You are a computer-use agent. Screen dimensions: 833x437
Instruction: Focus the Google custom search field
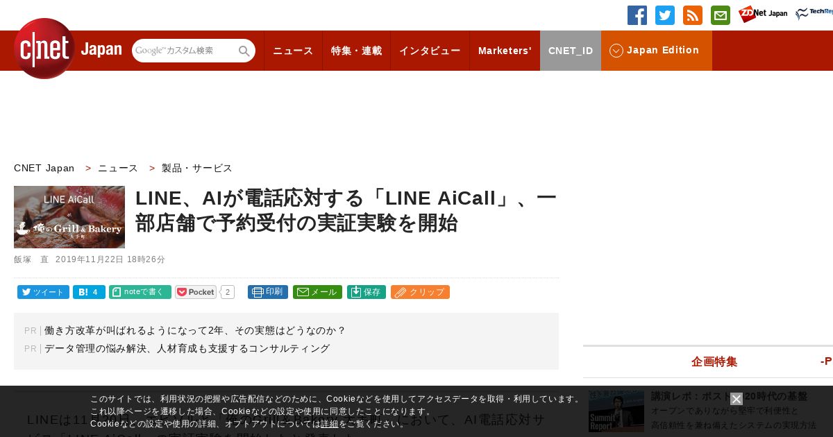pyautogui.click(x=185, y=51)
